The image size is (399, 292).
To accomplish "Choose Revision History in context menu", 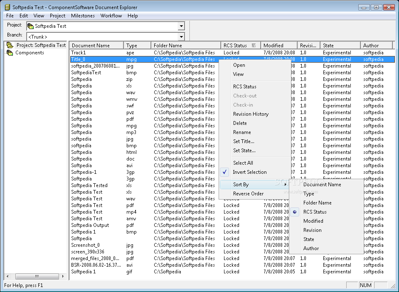I will 254,114.
